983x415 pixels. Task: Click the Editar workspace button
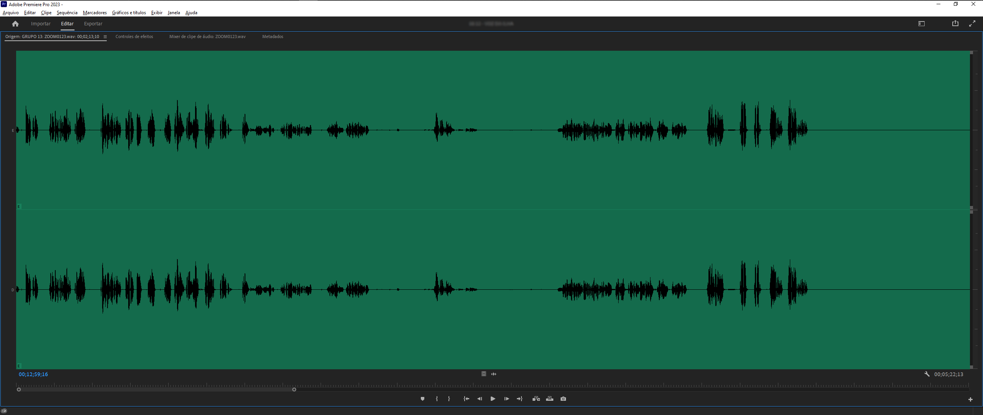pyautogui.click(x=67, y=24)
